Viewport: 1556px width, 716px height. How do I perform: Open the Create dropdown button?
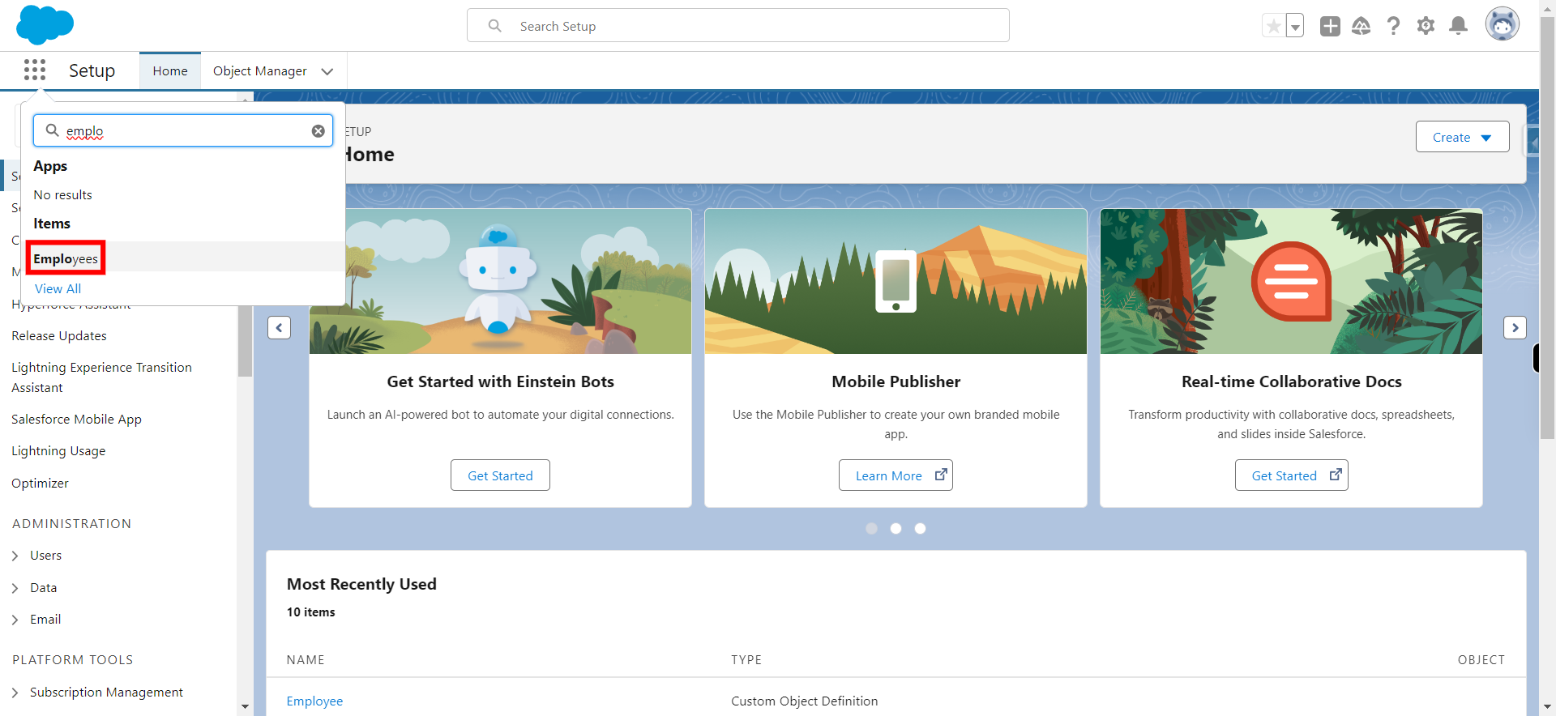click(1462, 137)
